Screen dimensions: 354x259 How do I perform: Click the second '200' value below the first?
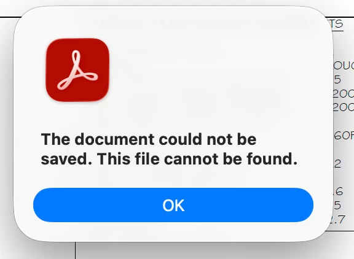pos(344,107)
